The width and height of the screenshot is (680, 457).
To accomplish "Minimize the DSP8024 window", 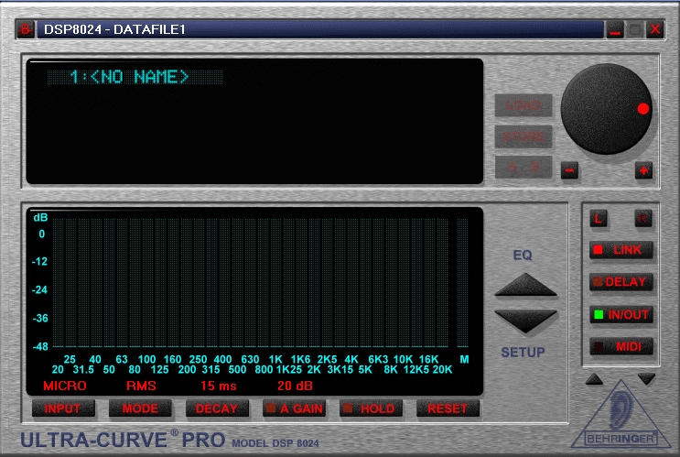I will pyautogui.click(x=614, y=30).
